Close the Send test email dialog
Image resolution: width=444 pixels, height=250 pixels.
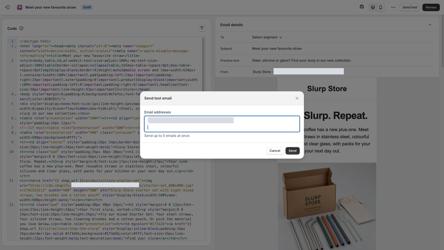coord(297,98)
